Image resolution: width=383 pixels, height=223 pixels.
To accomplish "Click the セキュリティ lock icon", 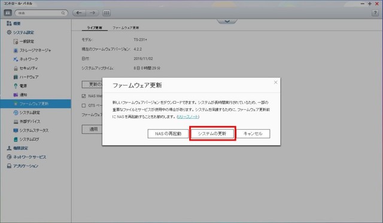I will [16, 68].
